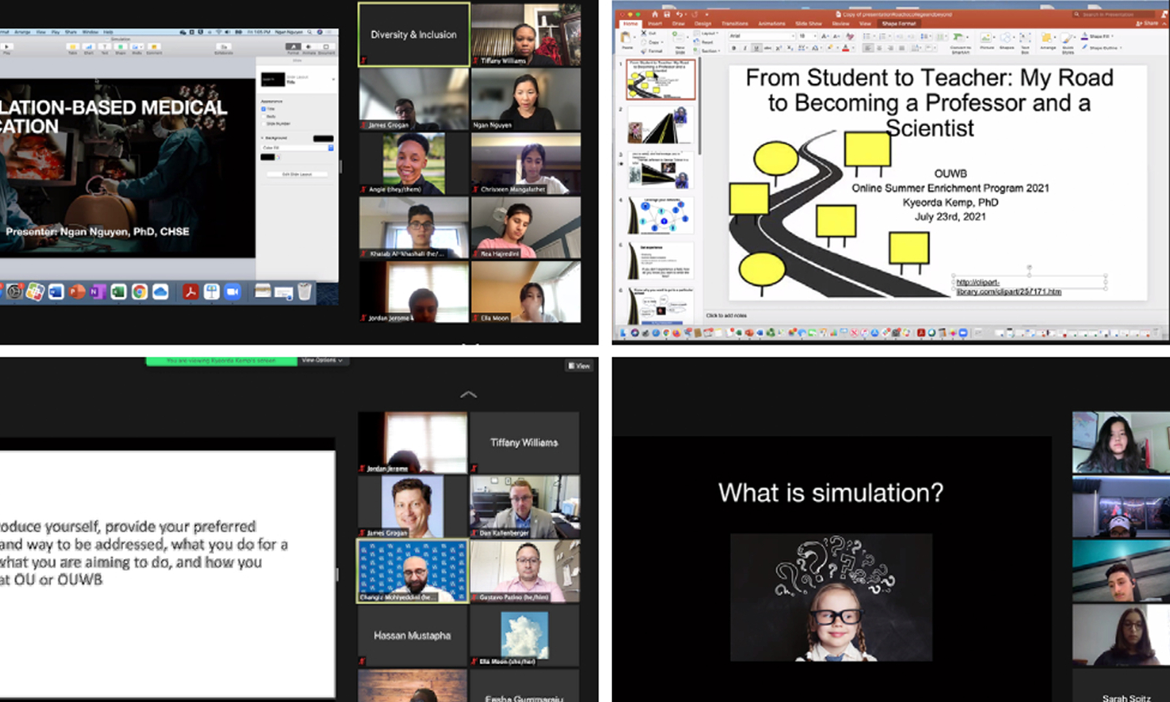Enable the Slide Number checkbox
The width and height of the screenshot is (1170, 702).
(263, 124)
